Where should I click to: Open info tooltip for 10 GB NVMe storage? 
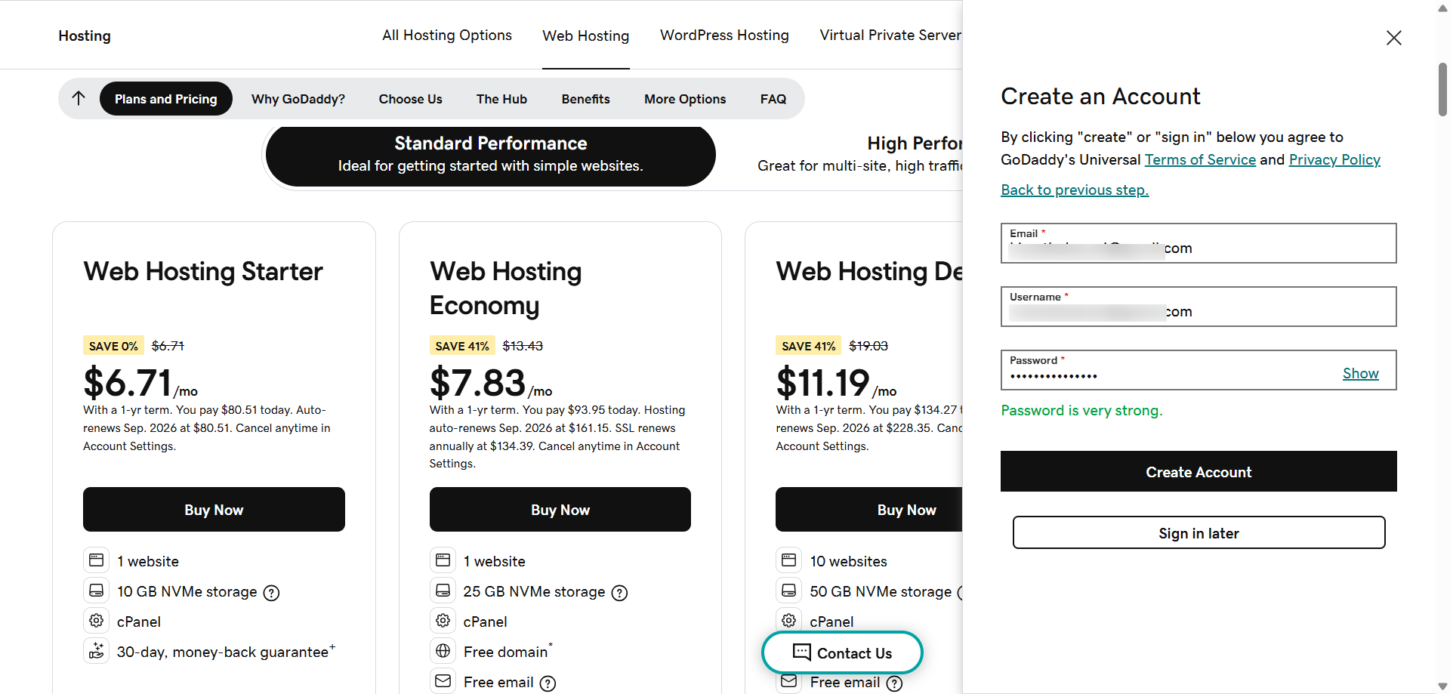click(271, 593)
